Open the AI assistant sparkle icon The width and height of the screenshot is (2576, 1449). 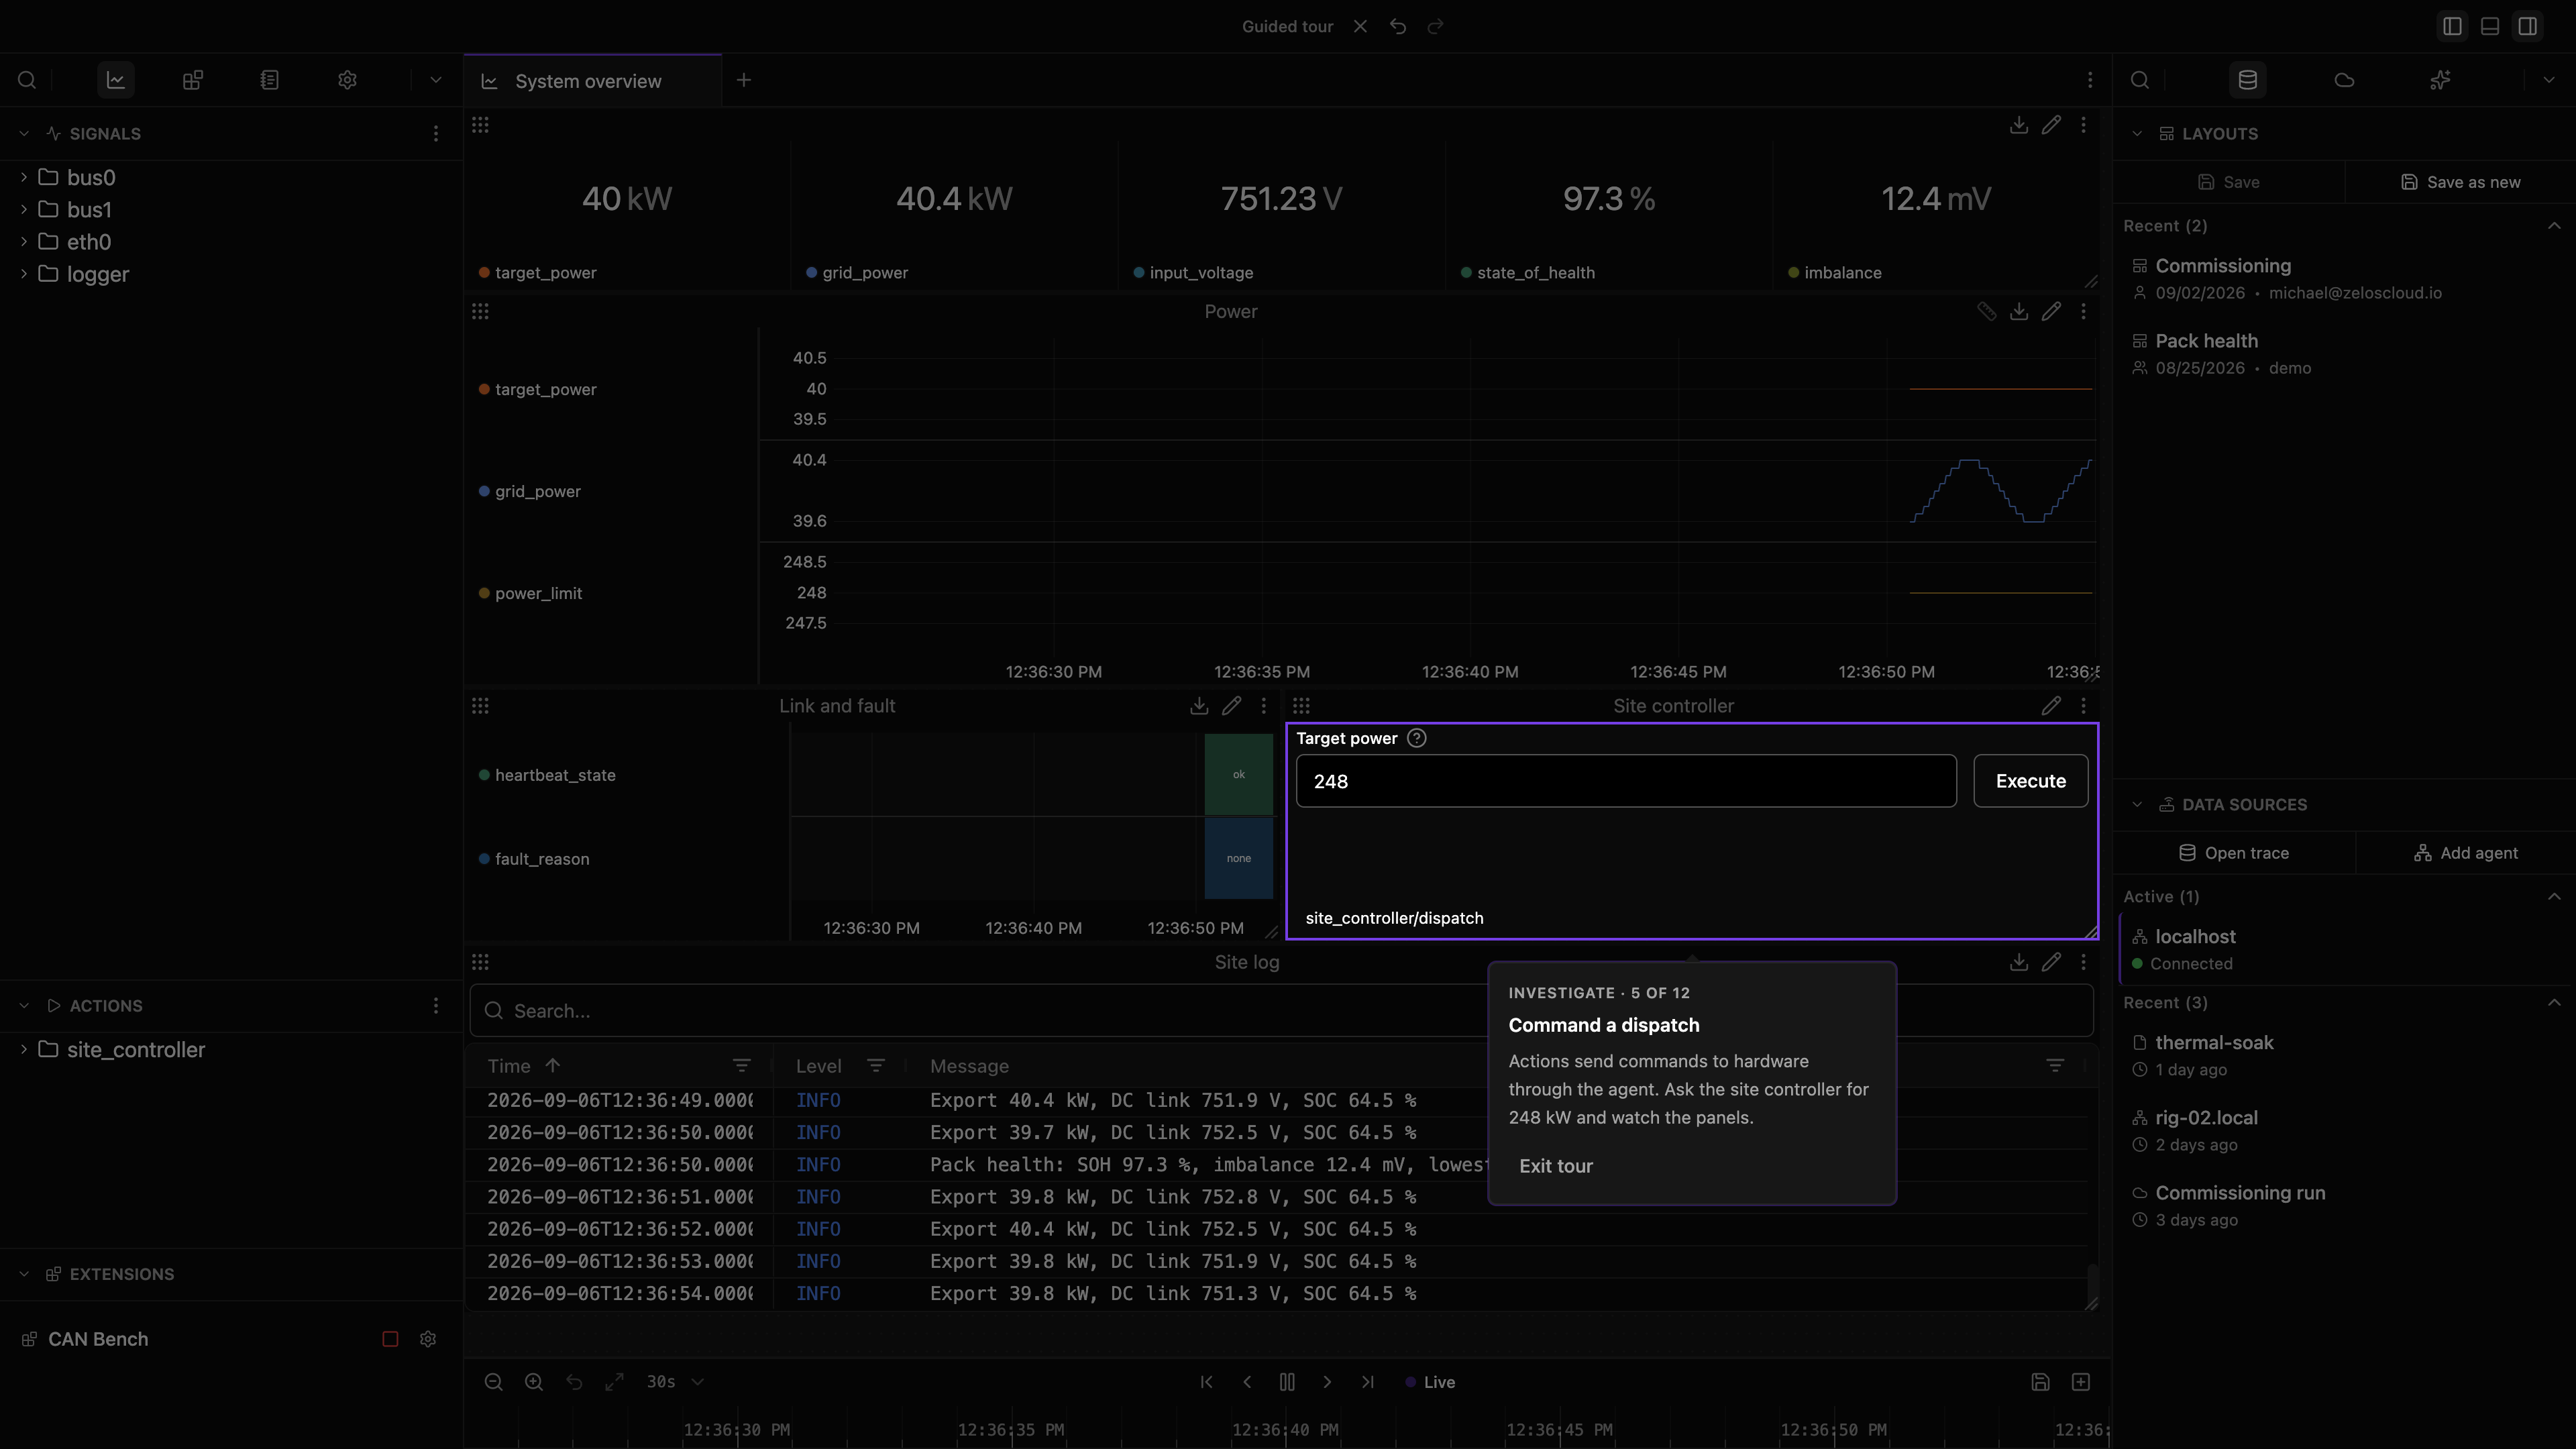[2440, 80]
